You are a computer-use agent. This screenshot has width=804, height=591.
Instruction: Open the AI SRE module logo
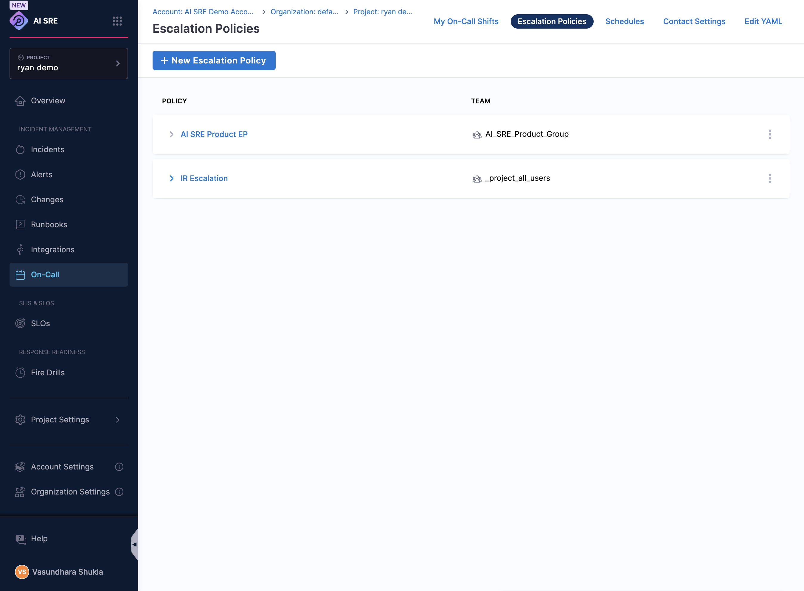[18, 21]
